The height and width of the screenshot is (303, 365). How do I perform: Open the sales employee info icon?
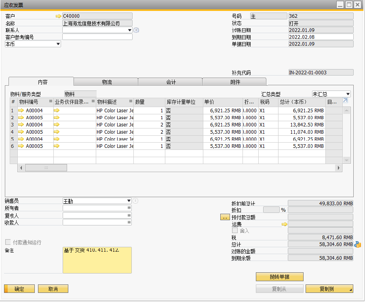coord(135,201)
